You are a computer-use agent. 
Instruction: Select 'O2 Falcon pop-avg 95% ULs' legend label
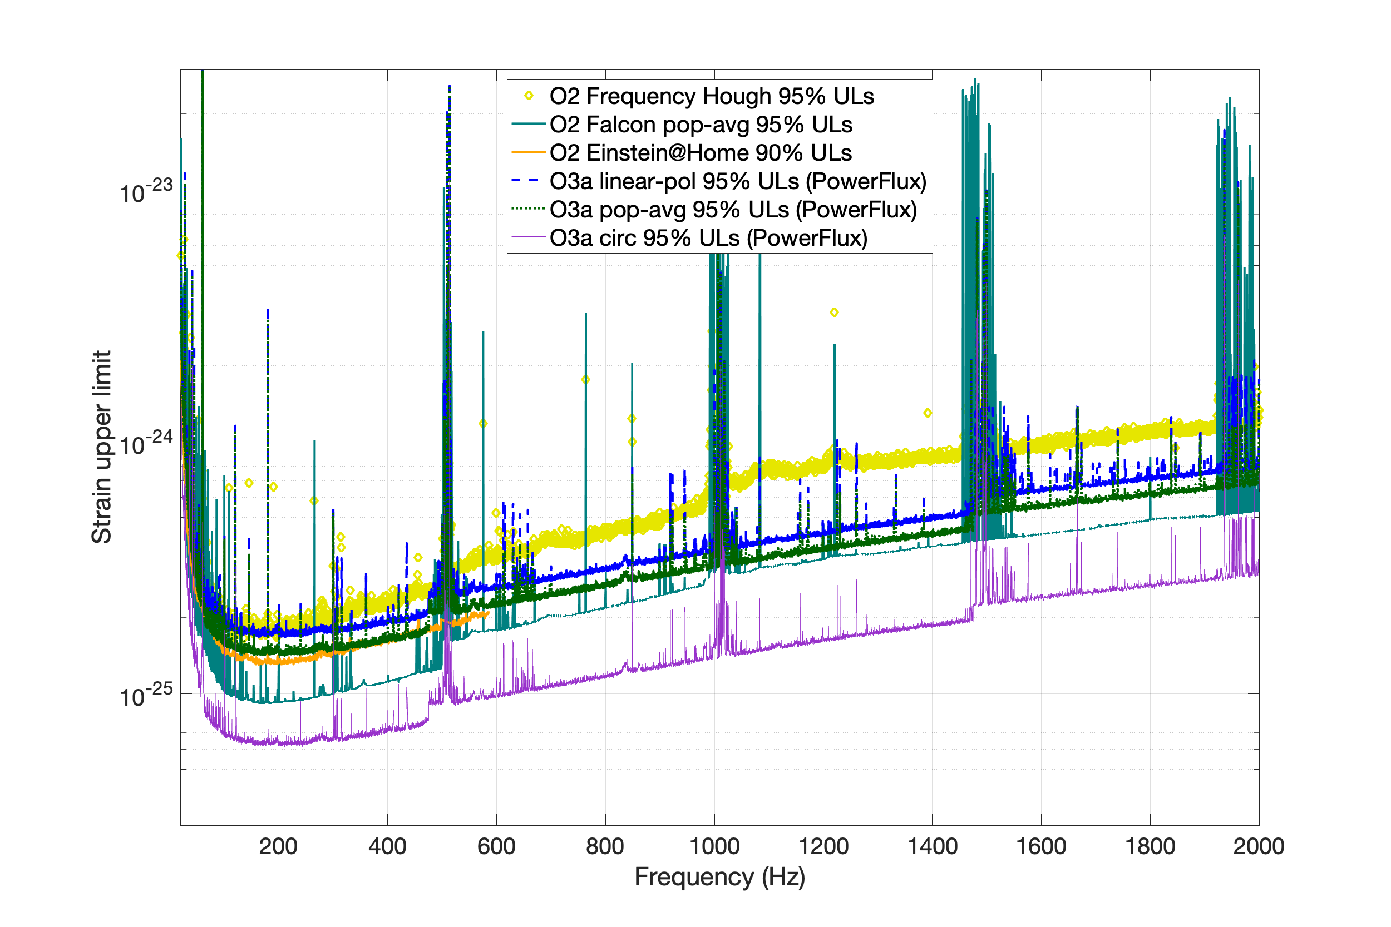point(701,124)
